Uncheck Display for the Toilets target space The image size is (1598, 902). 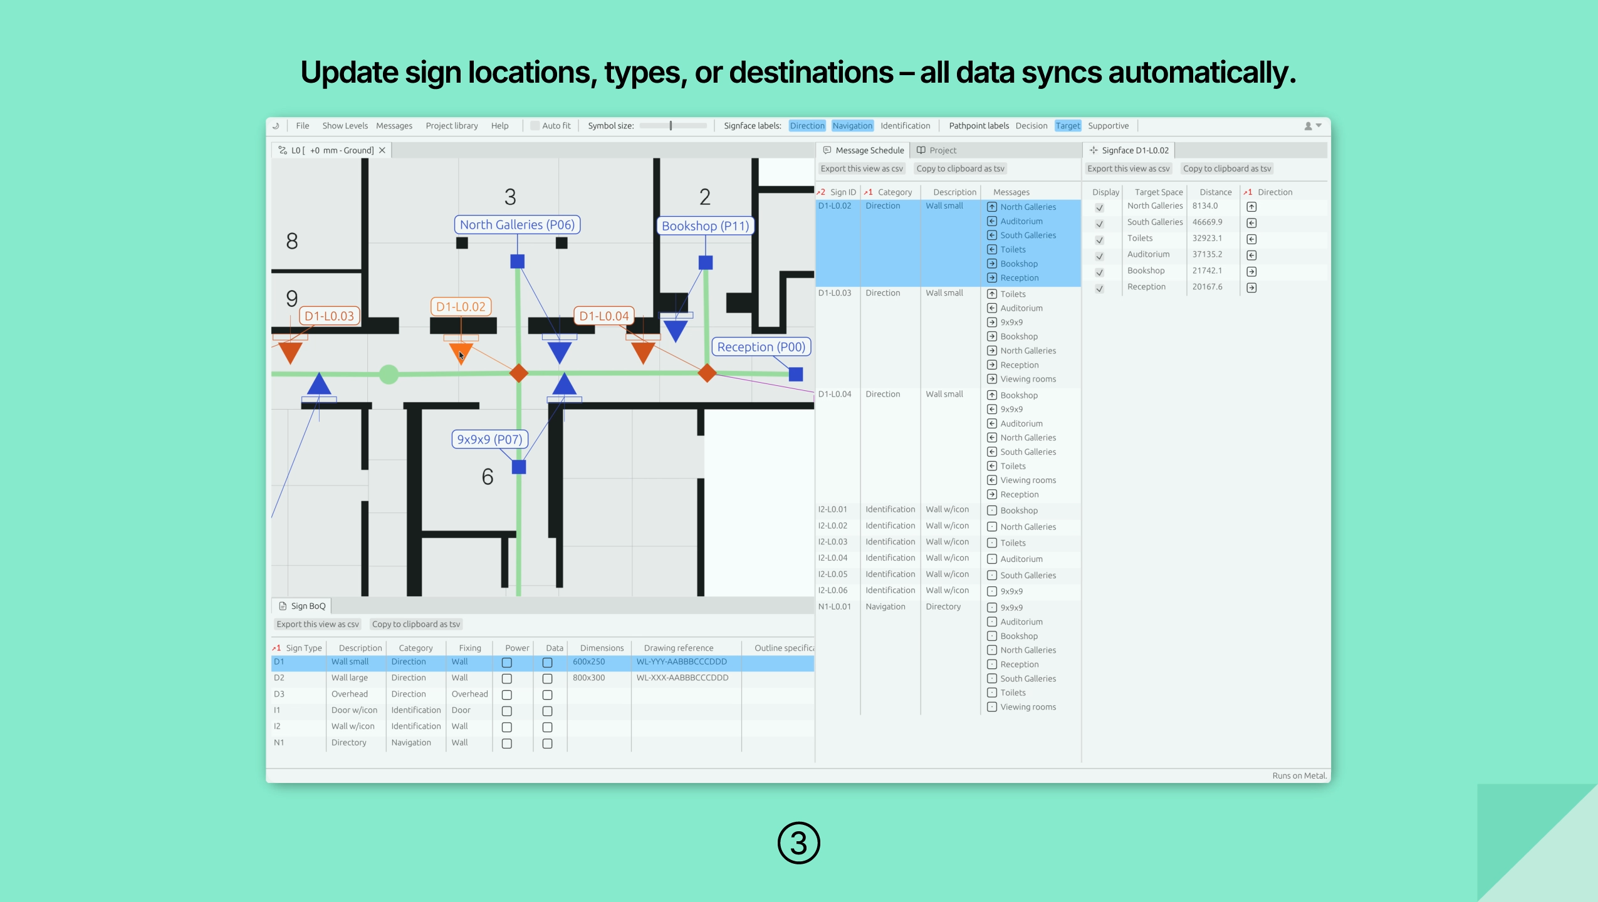pos(1099,240)
